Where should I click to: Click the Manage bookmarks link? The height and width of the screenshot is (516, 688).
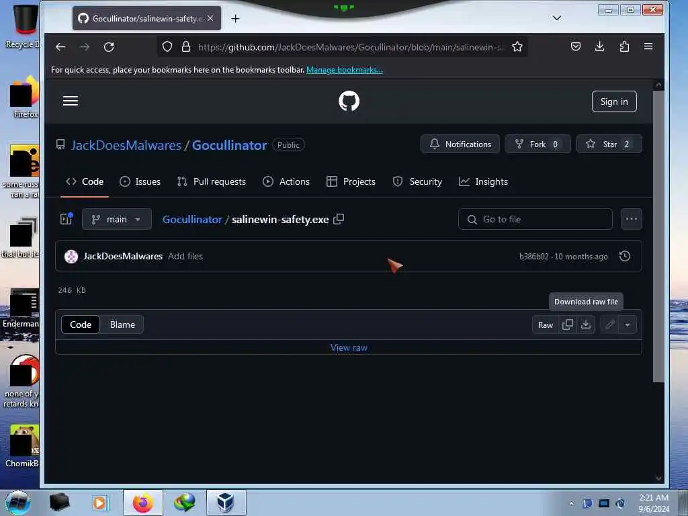pos(345,70)
